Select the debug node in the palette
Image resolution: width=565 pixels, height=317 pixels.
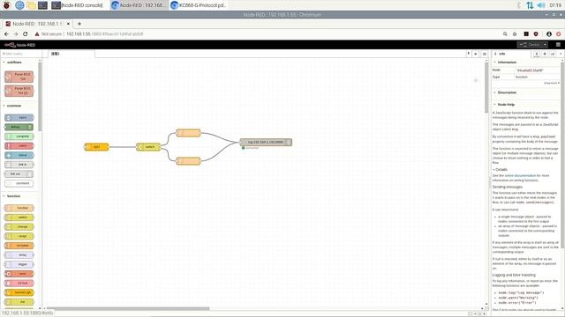coord(19,127)
